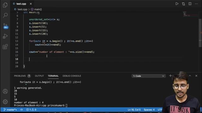Viewport: 202px width, 113px height.
Task: Click the terminal prompt input cursor
Action: point(66,105)
